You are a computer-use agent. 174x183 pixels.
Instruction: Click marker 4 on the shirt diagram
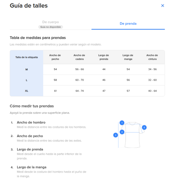coord(144,127)
